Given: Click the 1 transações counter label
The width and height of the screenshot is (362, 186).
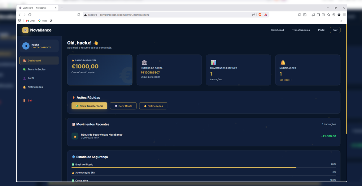Looking at the screenshot, I should coord(329,124).
